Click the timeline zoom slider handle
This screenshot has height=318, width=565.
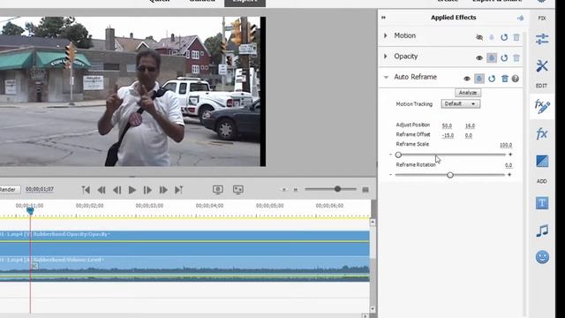337,189
